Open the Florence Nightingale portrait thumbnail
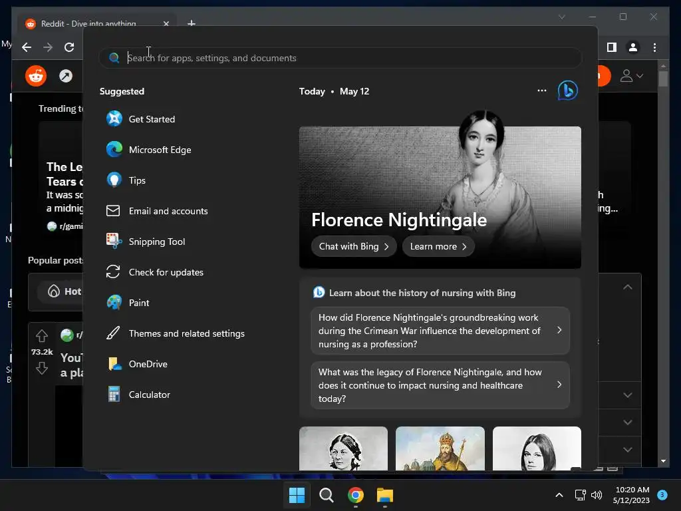 coord(343,448)
